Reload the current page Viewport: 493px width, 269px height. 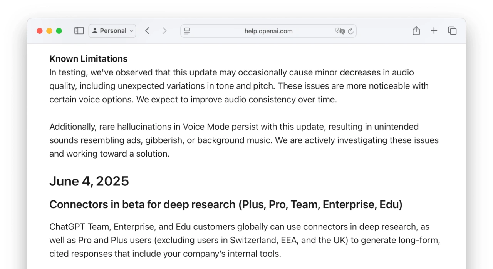tap(350, 31)
